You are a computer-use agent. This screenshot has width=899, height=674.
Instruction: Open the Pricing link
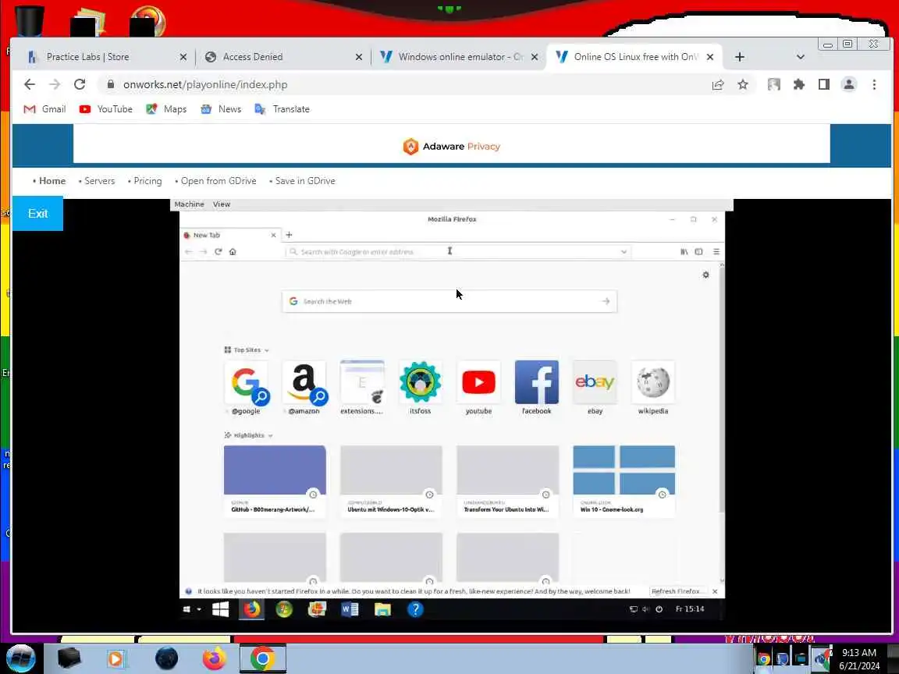[x=147, y=180]
